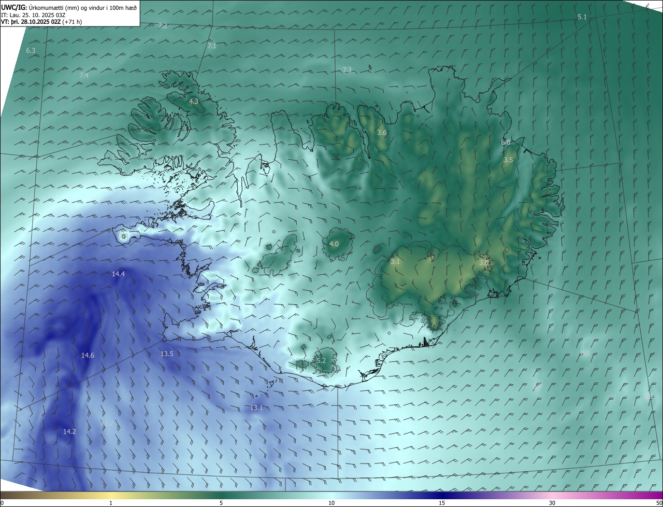Click the title 'Úrkomumætti (mm) og vindur í 100m hæð'
Image resolution: width=663 pixels, height=507 pixels.
(83, 7)
